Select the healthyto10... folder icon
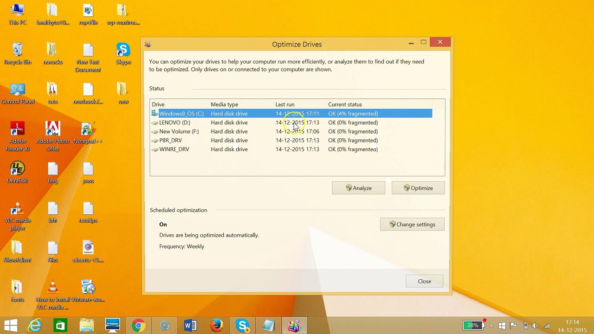Screen dimensions: 594x334 52,14
